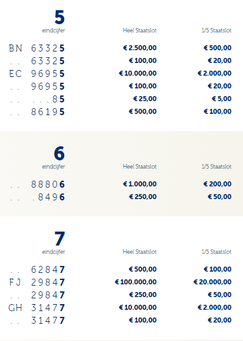Screen dimensions: 243x341
Task: Click the € 10.000,00 prize for EC 96955
Action: pos(138,73)
